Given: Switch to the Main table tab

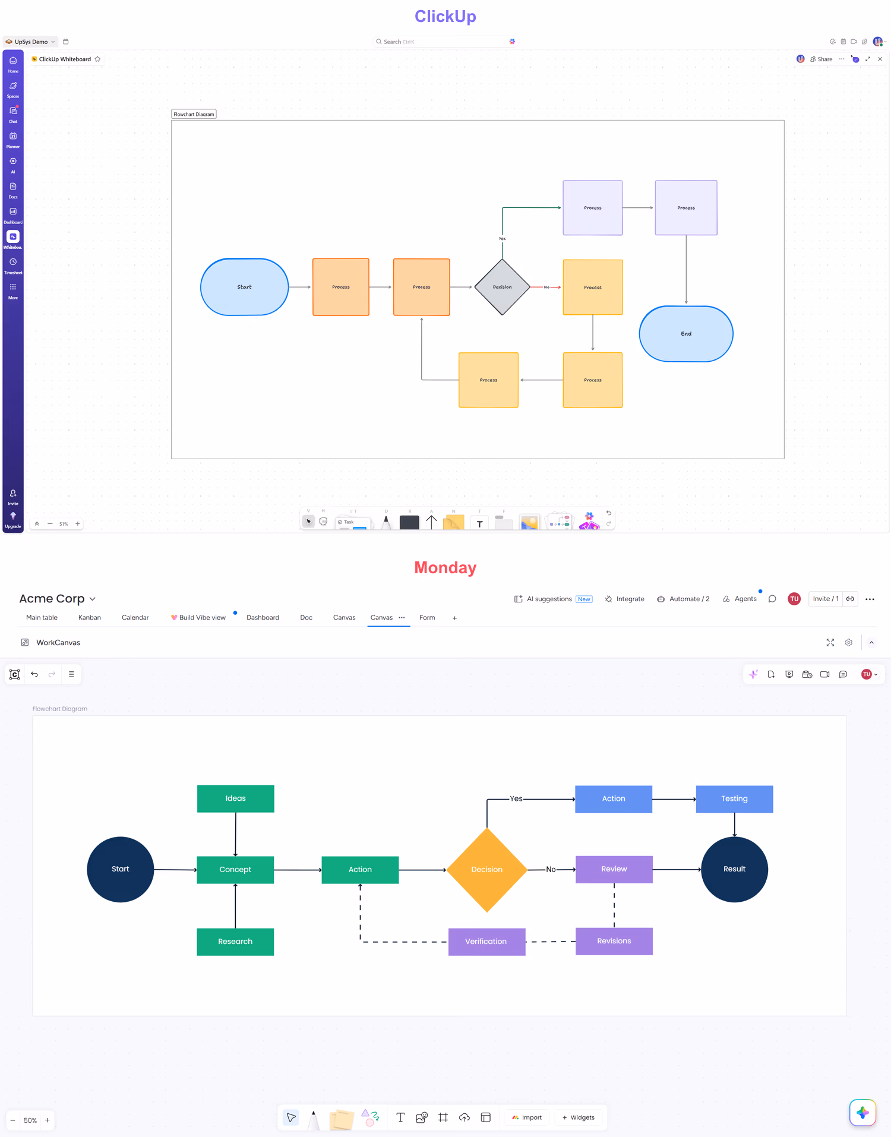Looking at the screenshot, I should pyautogui.click(x=42, y=618).
